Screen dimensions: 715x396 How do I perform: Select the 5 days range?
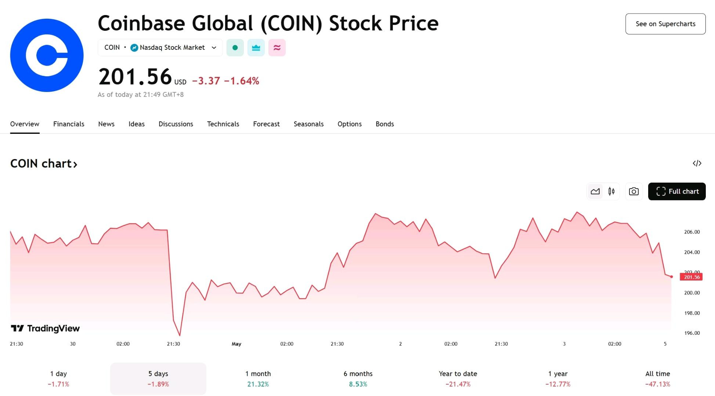158,379
